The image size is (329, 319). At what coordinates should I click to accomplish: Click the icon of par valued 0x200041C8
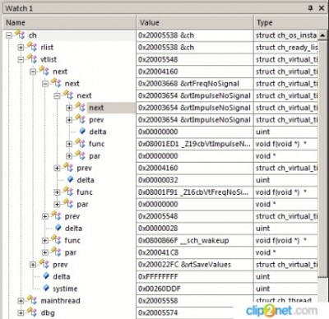tap(56, 252)
